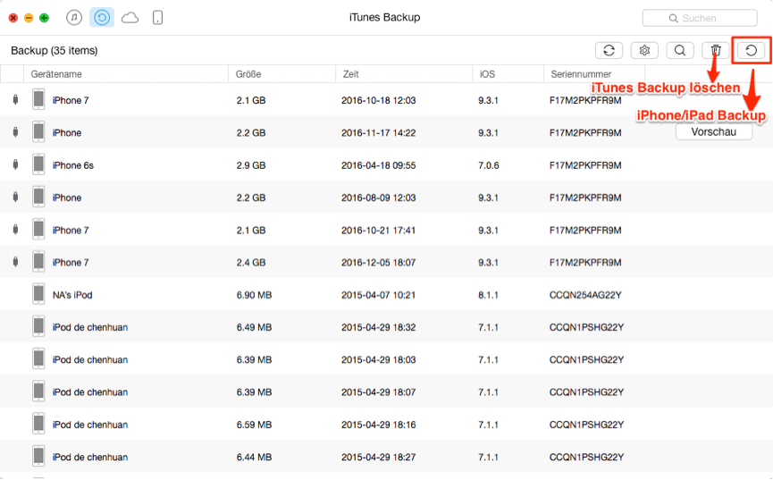Sort by Größe column header

(281, 74)
